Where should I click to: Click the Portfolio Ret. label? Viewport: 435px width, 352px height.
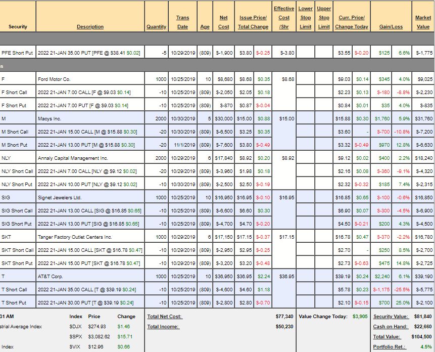390,347
